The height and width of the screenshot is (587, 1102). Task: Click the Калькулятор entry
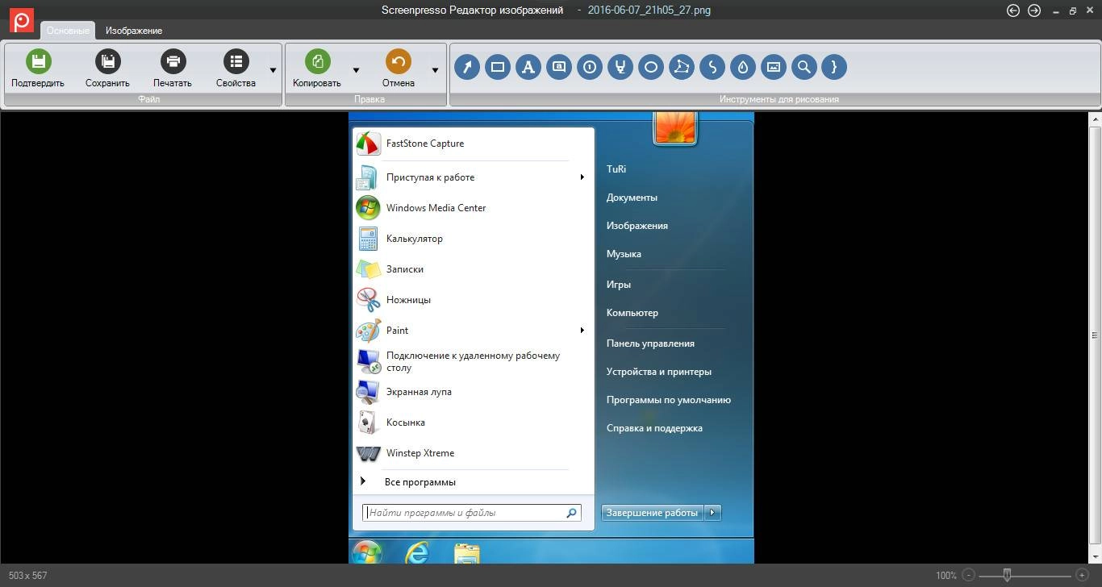pos(474,239)
